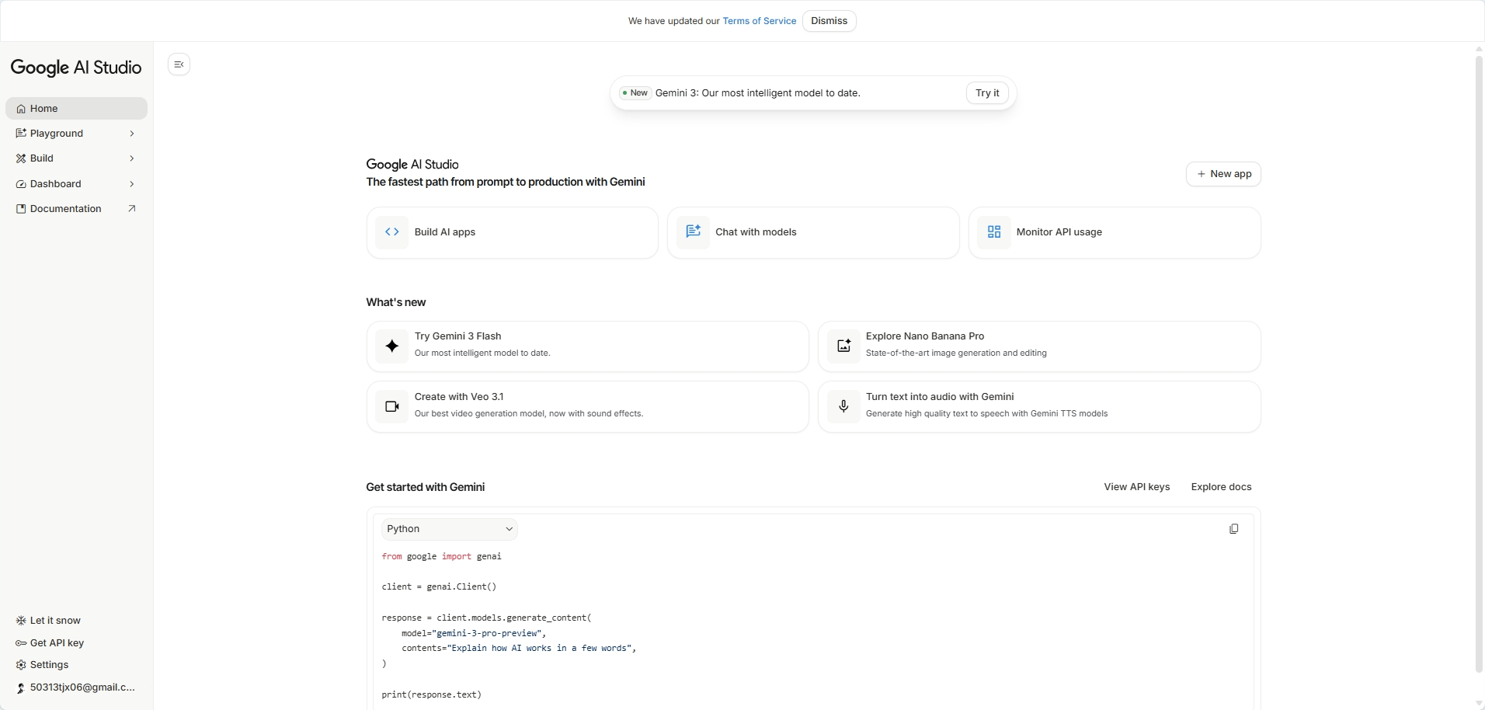Open the Dashboard menu item
This screenshot has height=710, width=1485.
pos(76,184)
